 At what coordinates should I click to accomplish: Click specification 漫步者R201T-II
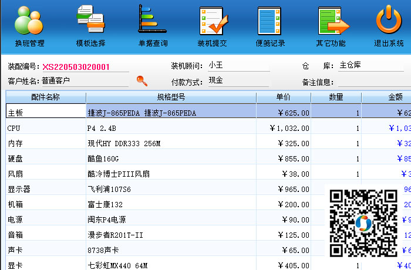coord(171,232)
